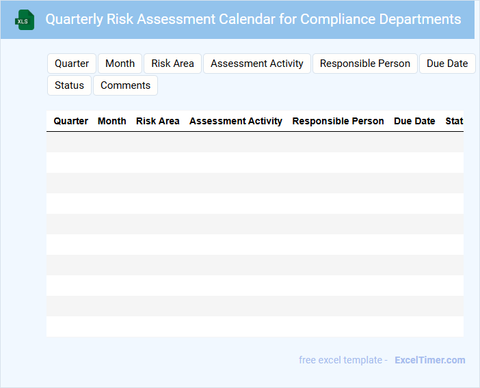Select the Quarter tag button
Screen dimensions: 480x388
tap(72, 64)
